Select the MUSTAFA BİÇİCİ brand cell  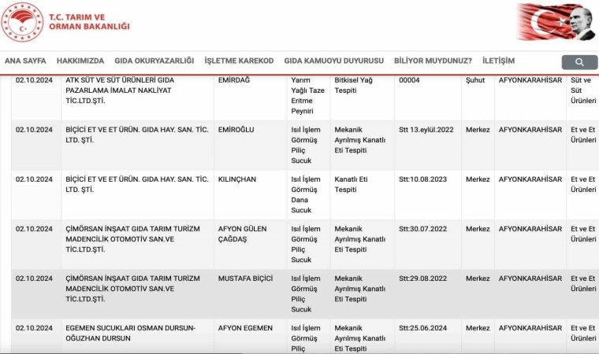(245, 278)
